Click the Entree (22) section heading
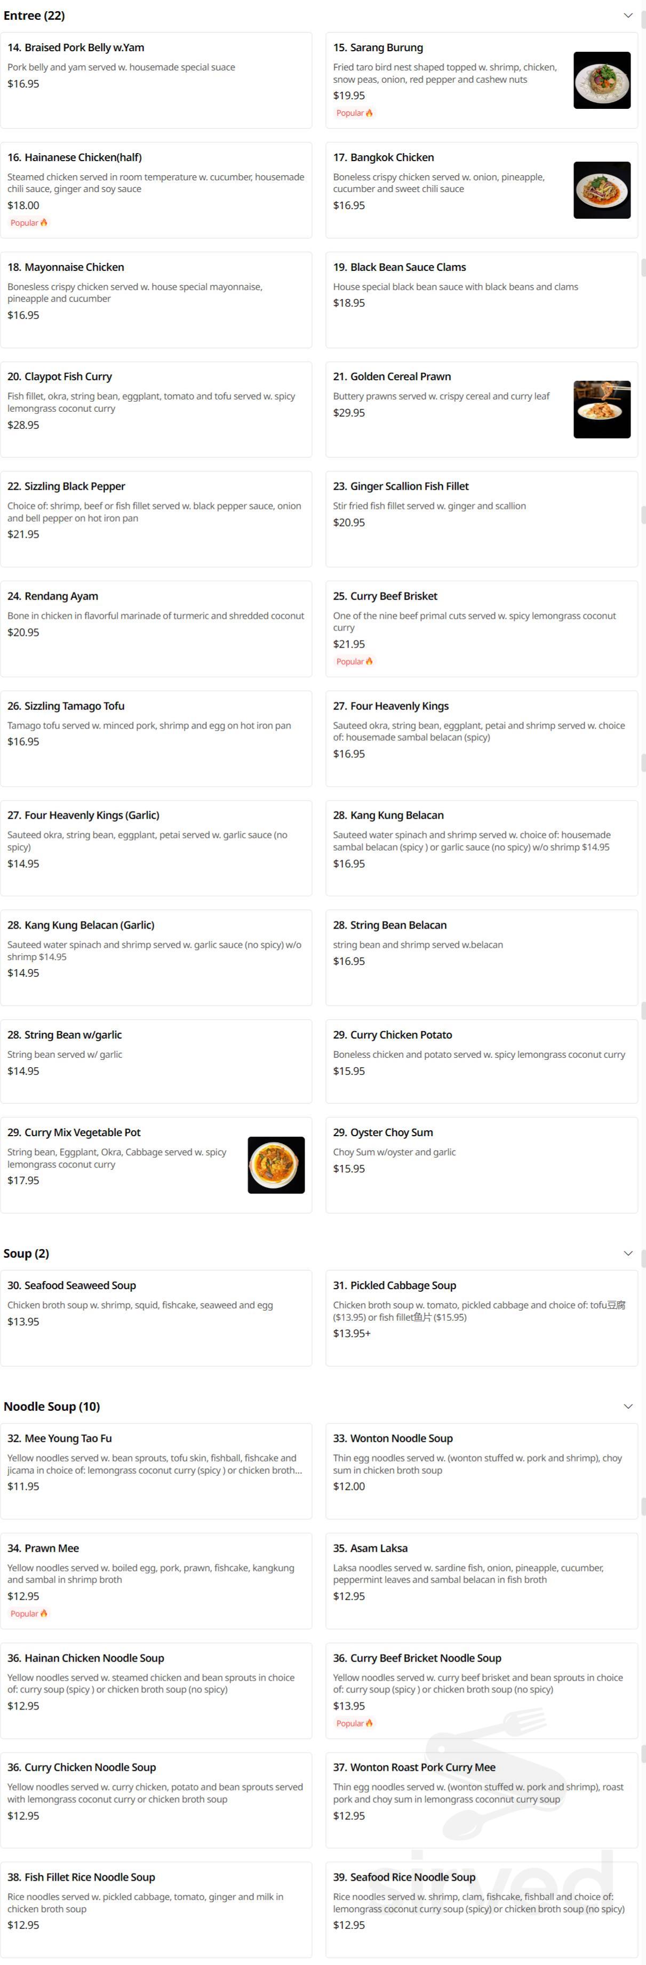 pyautogui.click(x=34, y=15)
